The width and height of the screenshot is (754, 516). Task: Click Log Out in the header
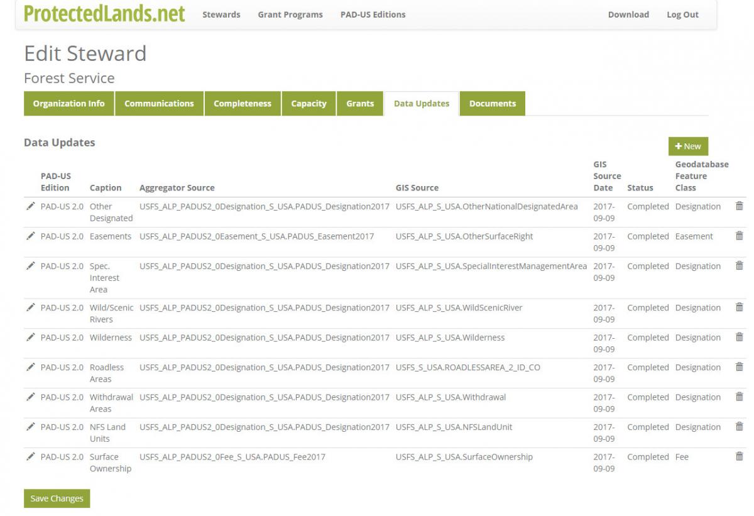coord(682,14)
